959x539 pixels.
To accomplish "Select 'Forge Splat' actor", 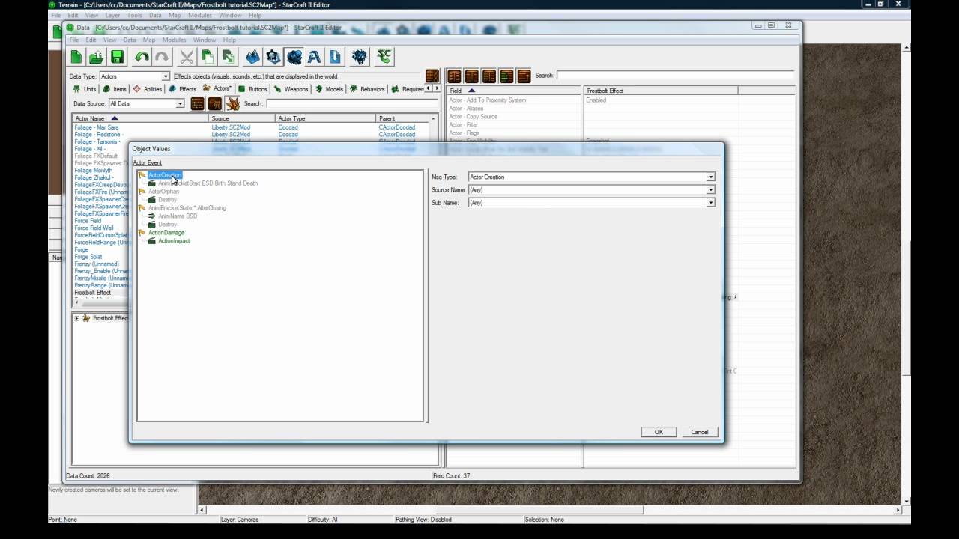I will (x=88, y=257).
